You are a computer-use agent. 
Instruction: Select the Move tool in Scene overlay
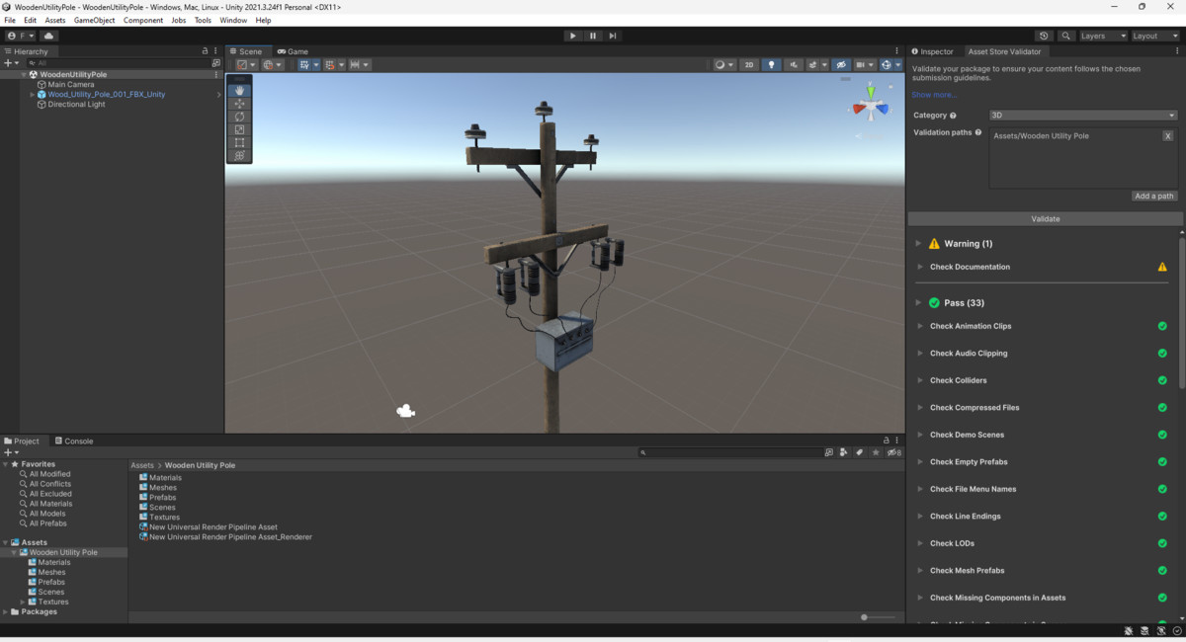pyautogui.click(x=239, y=104)
